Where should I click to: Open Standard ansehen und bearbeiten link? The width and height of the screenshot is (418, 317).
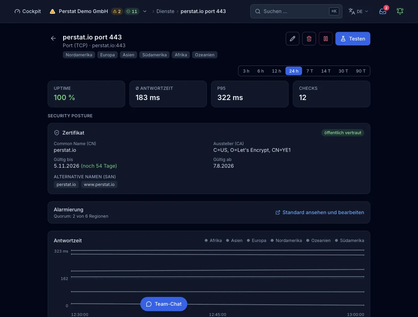[320, 212]
